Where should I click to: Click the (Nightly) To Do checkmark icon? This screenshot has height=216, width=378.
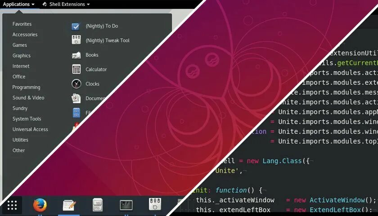tap(76, 26)
